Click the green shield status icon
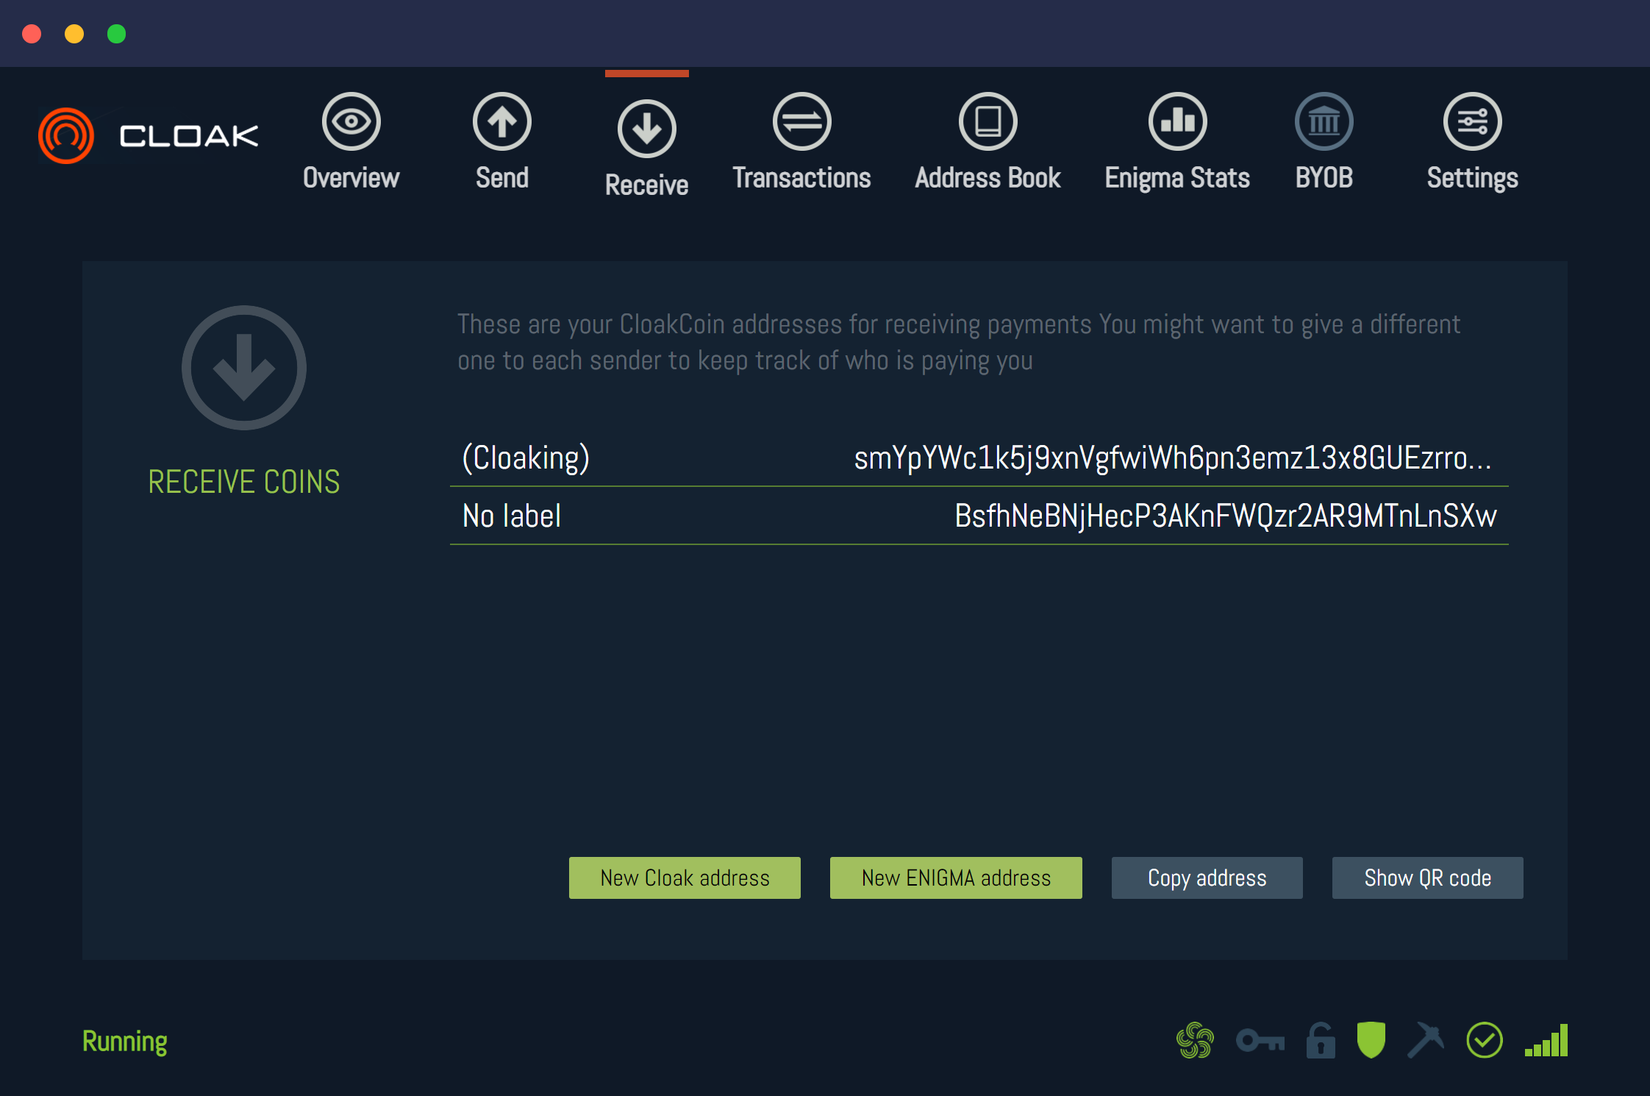 click(x=1371, y=1040)
